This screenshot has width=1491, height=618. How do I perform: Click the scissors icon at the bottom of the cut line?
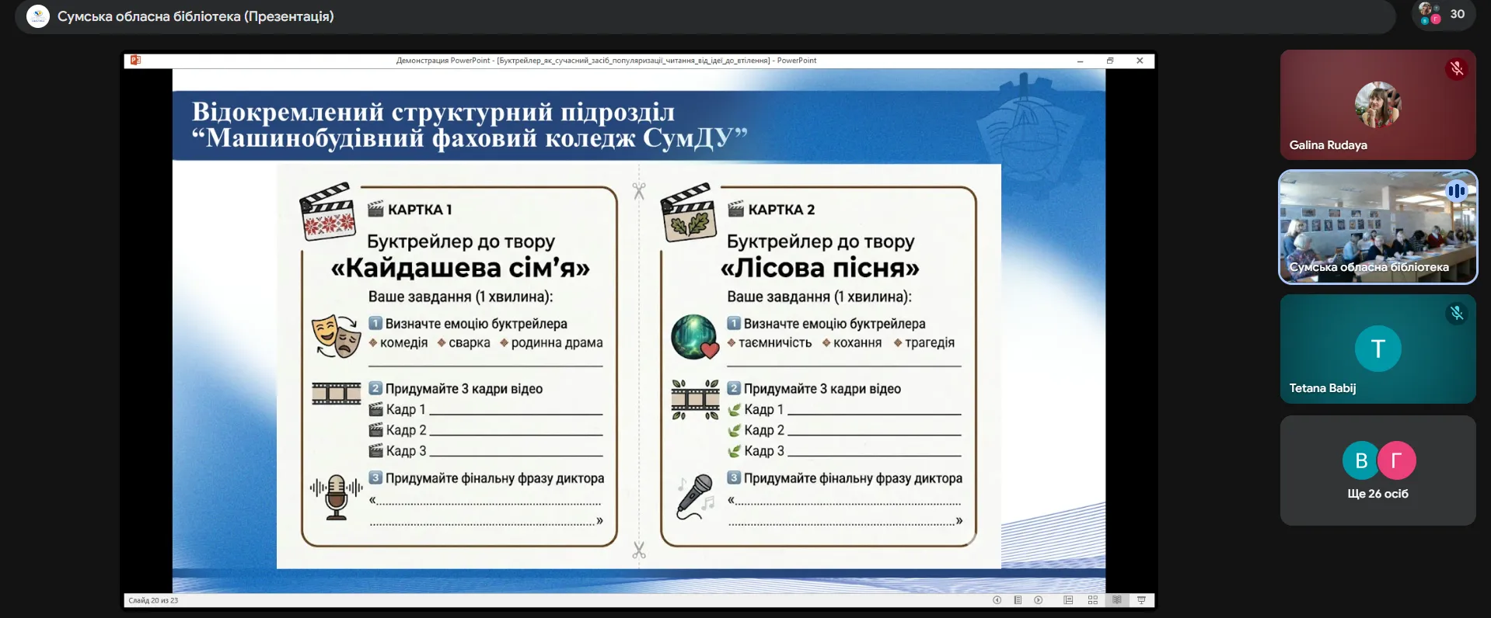coord(639,550)
